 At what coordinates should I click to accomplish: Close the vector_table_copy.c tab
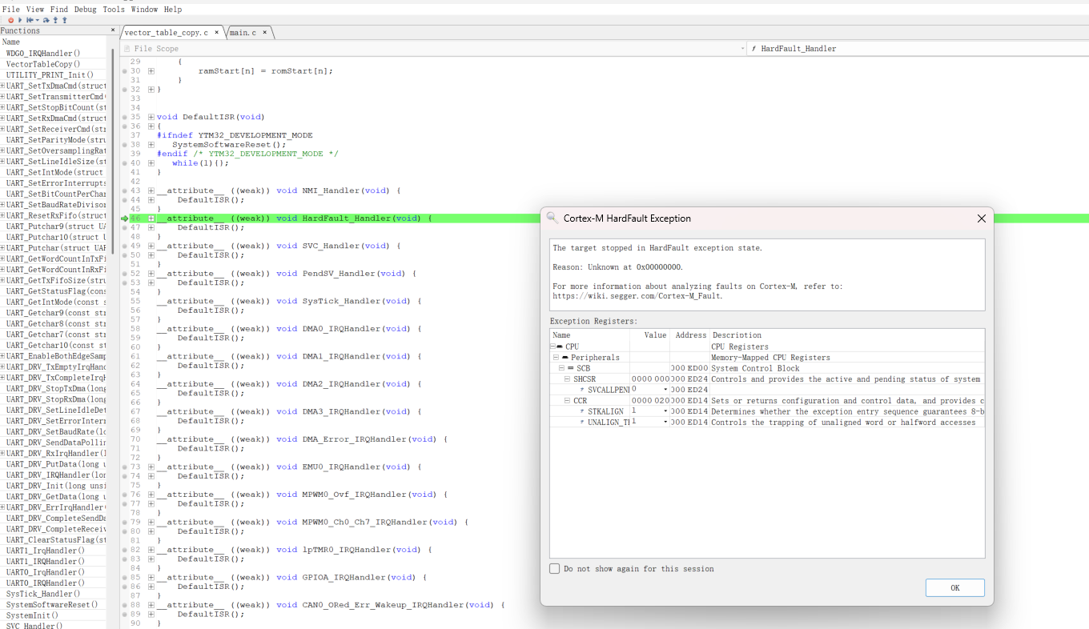point(216,33)
